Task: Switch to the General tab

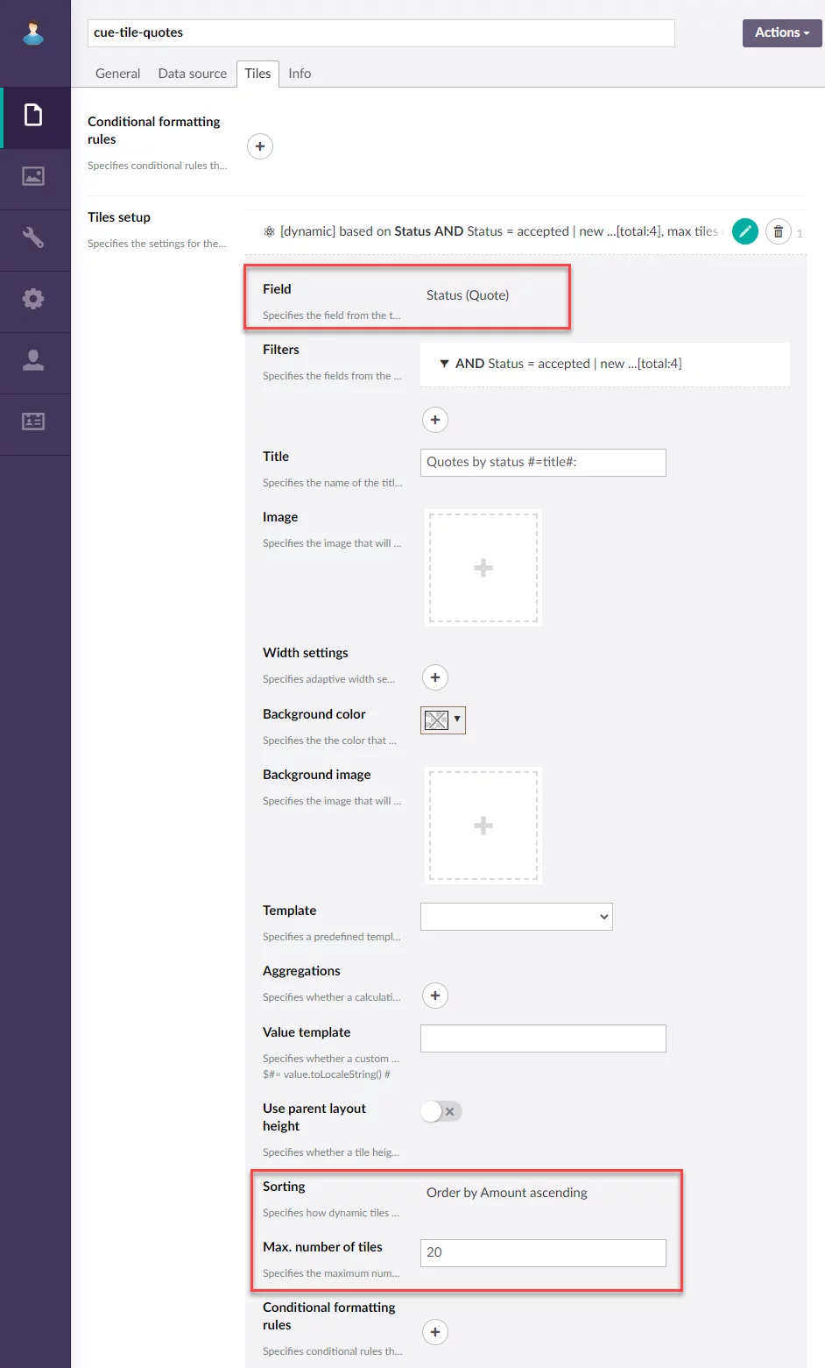Action: click(x=117, y=74)
